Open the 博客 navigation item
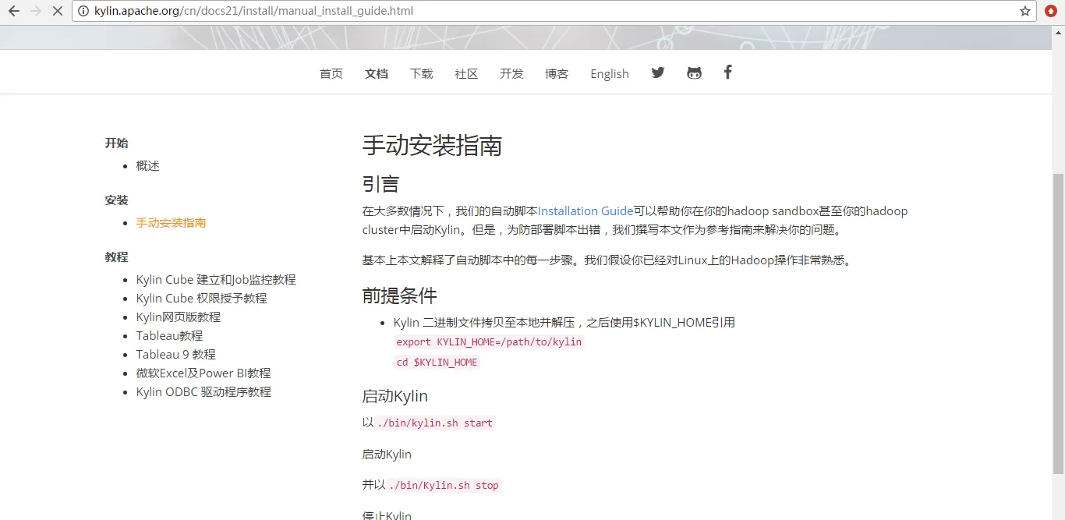The width and height of the screenshot is (1065, 520). click(x=557, y=73)
